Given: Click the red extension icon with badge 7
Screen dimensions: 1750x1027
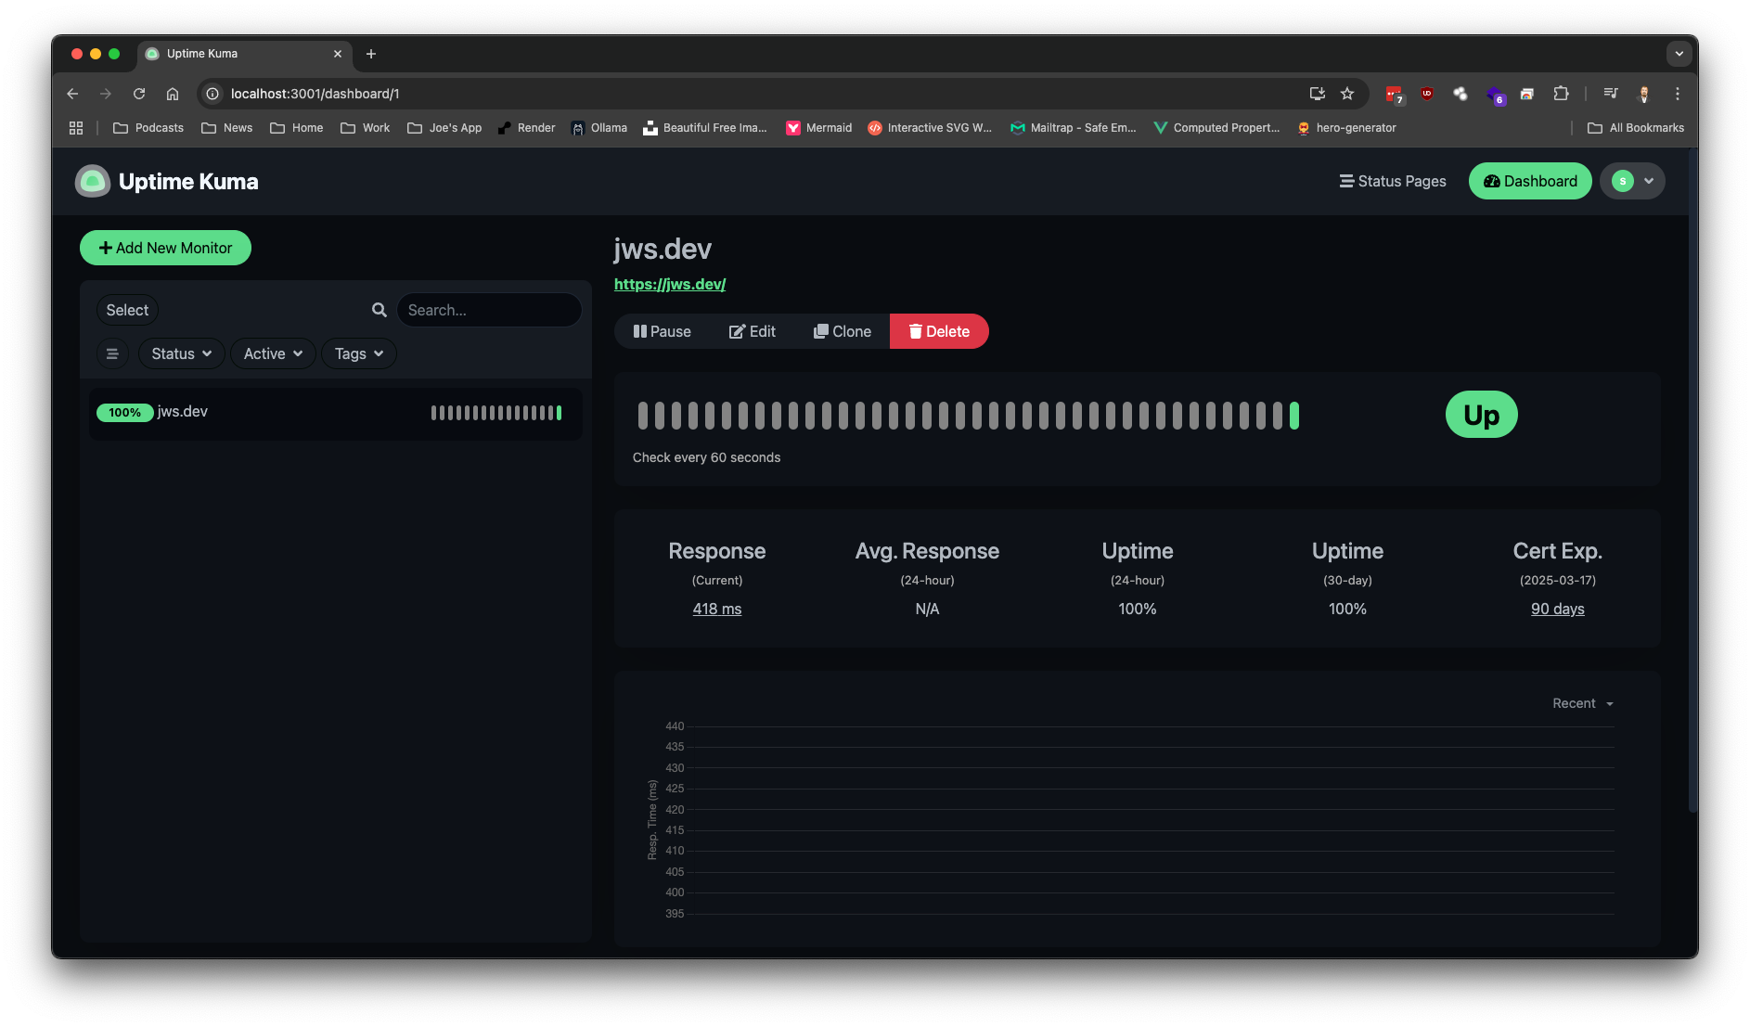Looking at the screenshot, I should [x=1394, y=94].
